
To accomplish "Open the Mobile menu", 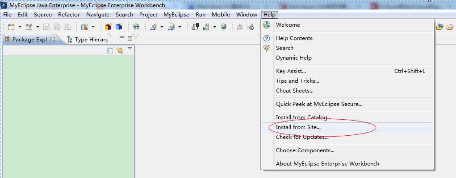I will coord(221,15).
